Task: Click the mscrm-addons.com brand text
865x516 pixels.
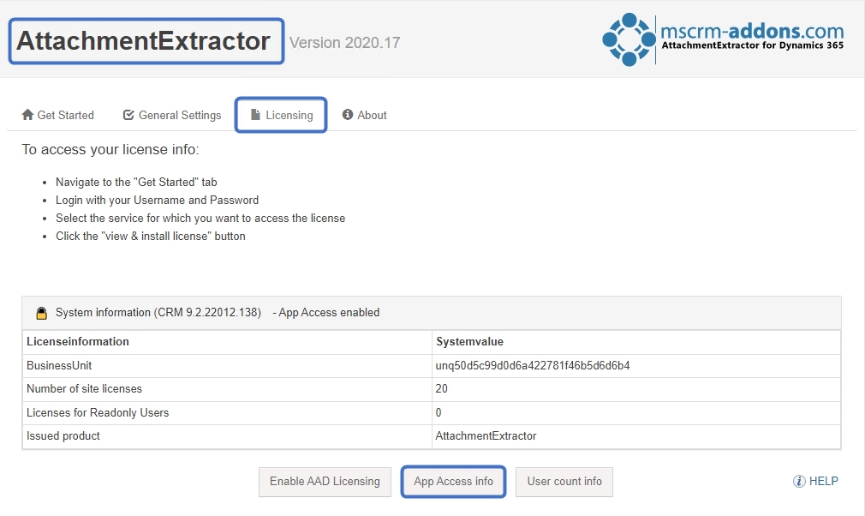Action: [x=752, y=31]
